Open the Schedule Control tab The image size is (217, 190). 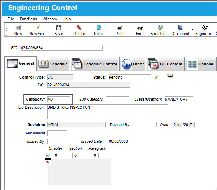(x=94, y=64)
